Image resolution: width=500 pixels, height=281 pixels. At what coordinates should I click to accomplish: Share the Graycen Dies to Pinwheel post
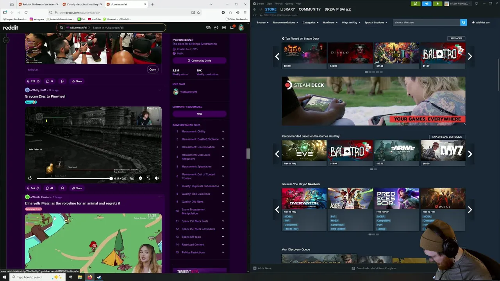pos(77,188)
